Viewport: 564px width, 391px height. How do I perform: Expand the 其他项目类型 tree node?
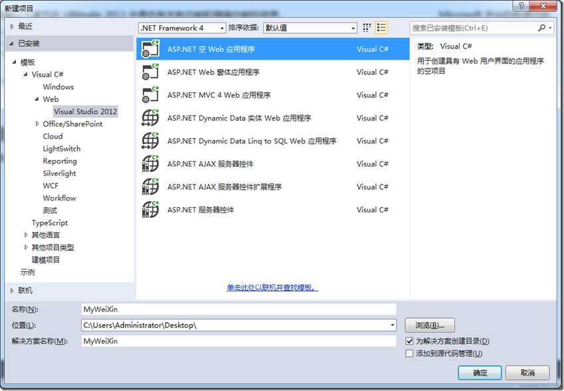coord(26,247)
